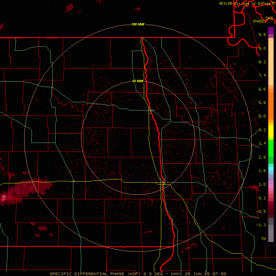Click the brightest pink KDP echo core
The width and height of the screenshot is (276, 276).
pos(3,197)
